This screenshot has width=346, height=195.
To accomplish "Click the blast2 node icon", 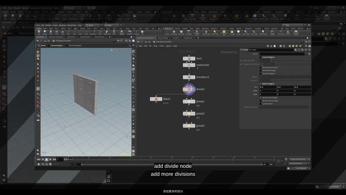I will [156, 99].
